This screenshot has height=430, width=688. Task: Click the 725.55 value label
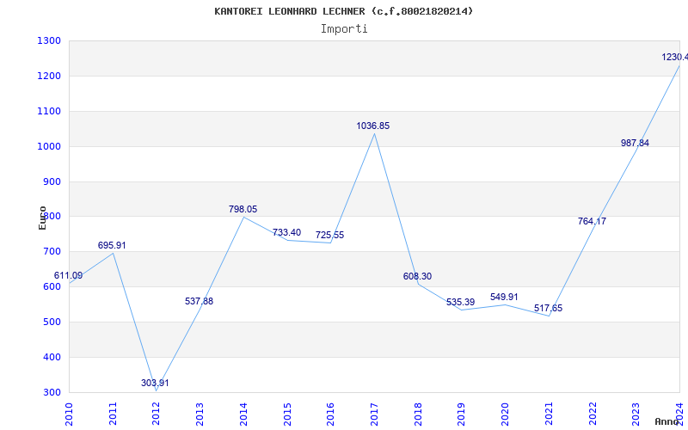click(329, 235)
